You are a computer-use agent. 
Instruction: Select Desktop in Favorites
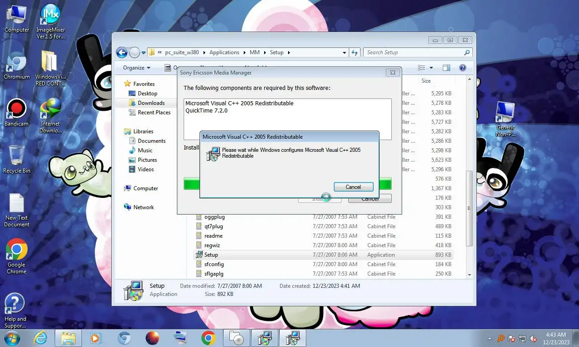pyautogui.click(x=147, y=94)
